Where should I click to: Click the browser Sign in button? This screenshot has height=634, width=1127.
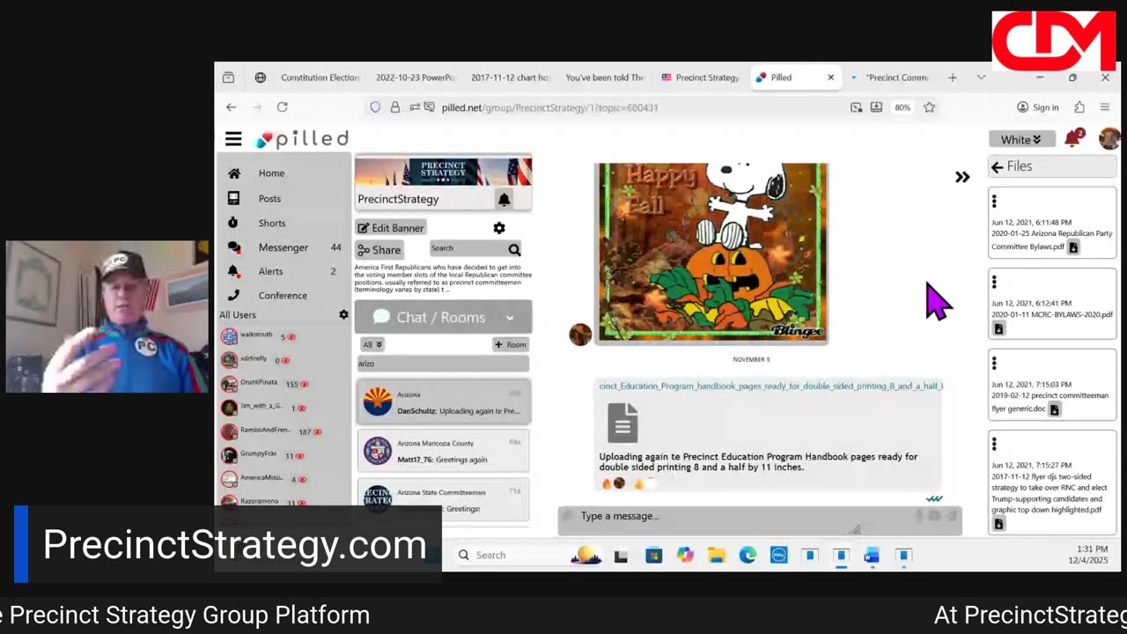pyautogui.click(x=1037, y=107)
